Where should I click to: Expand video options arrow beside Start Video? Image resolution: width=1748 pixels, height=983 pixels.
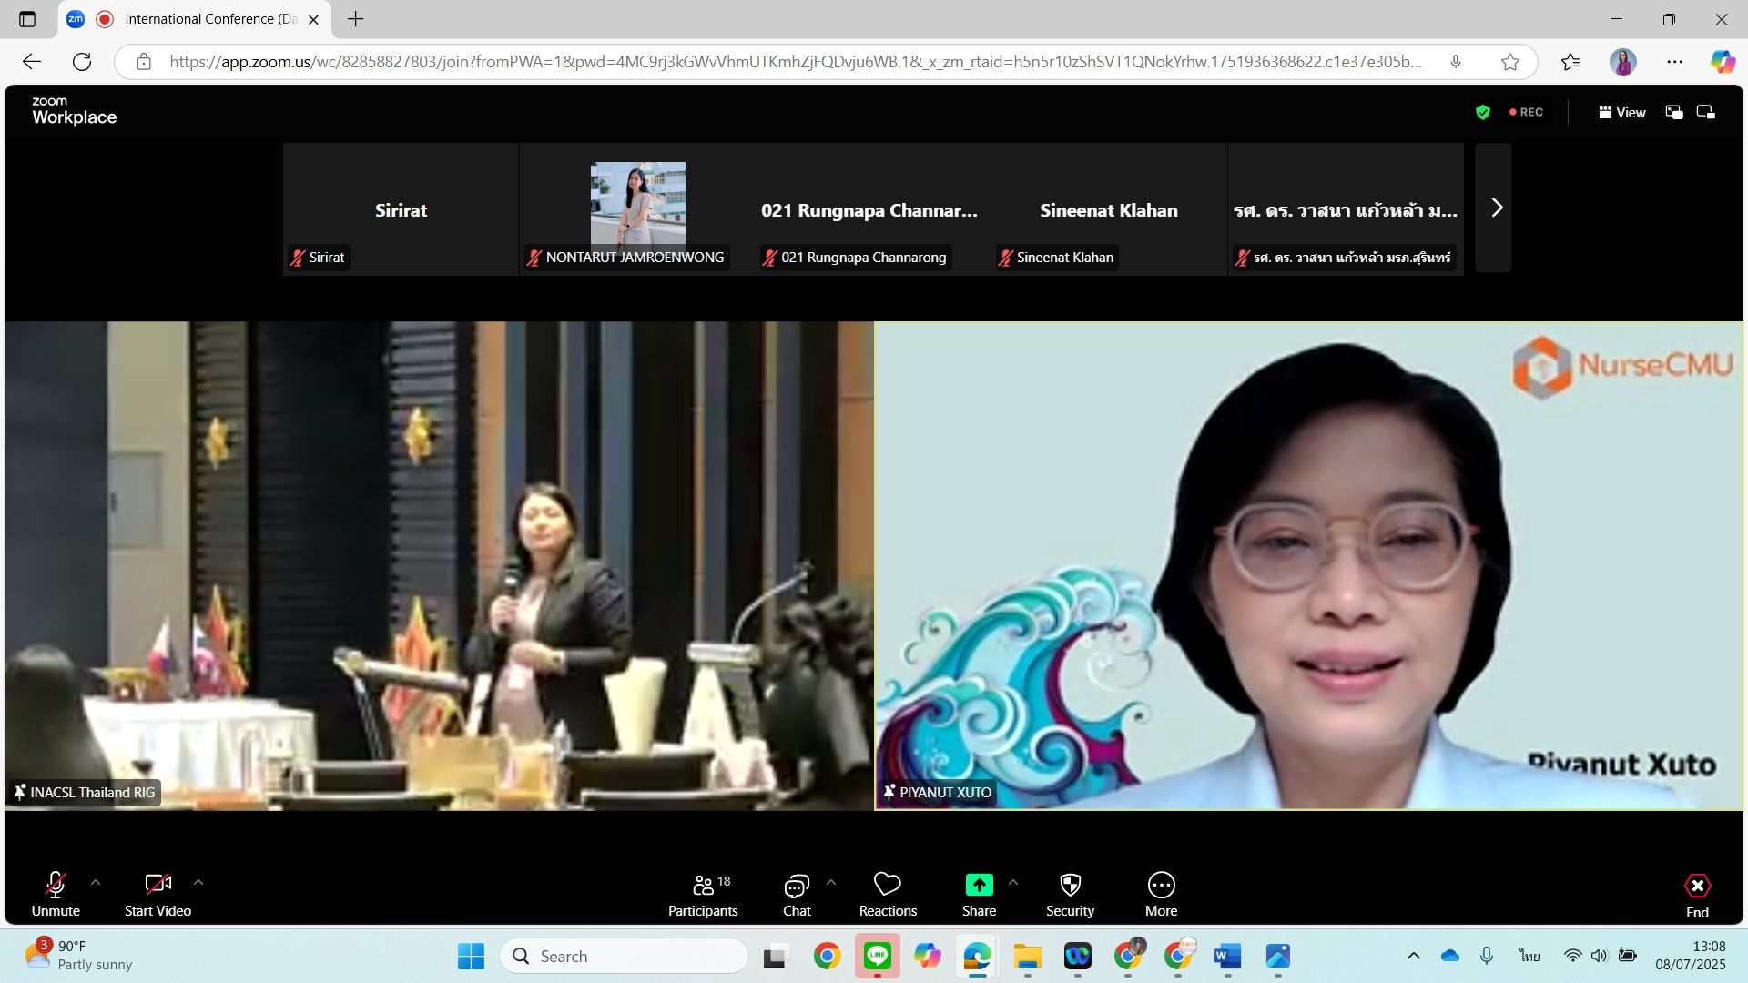pos(198,882)
